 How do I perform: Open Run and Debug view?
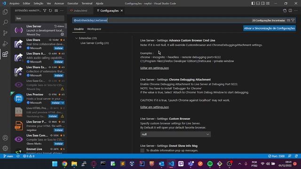pos(5,44)
